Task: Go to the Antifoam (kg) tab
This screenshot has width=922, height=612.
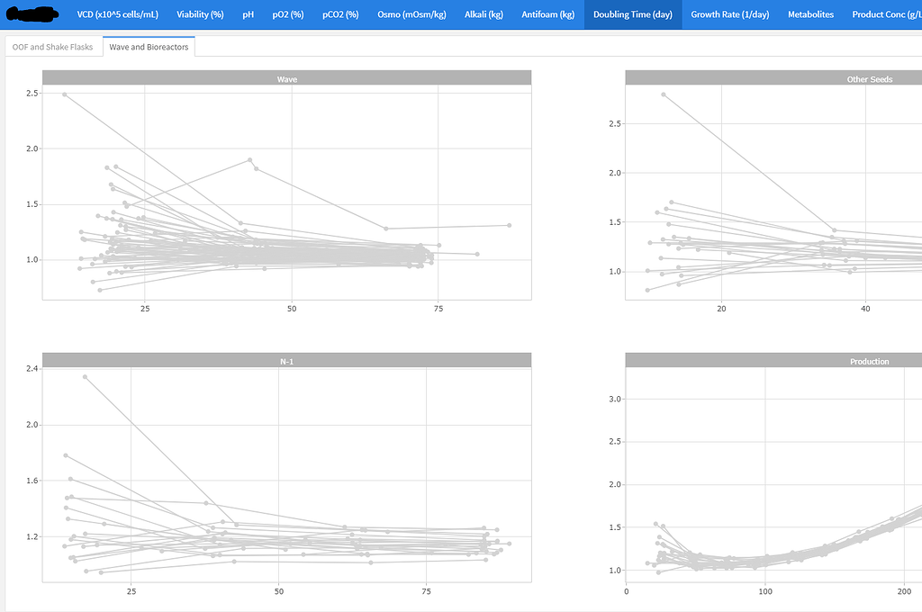Action: (548, 14)
